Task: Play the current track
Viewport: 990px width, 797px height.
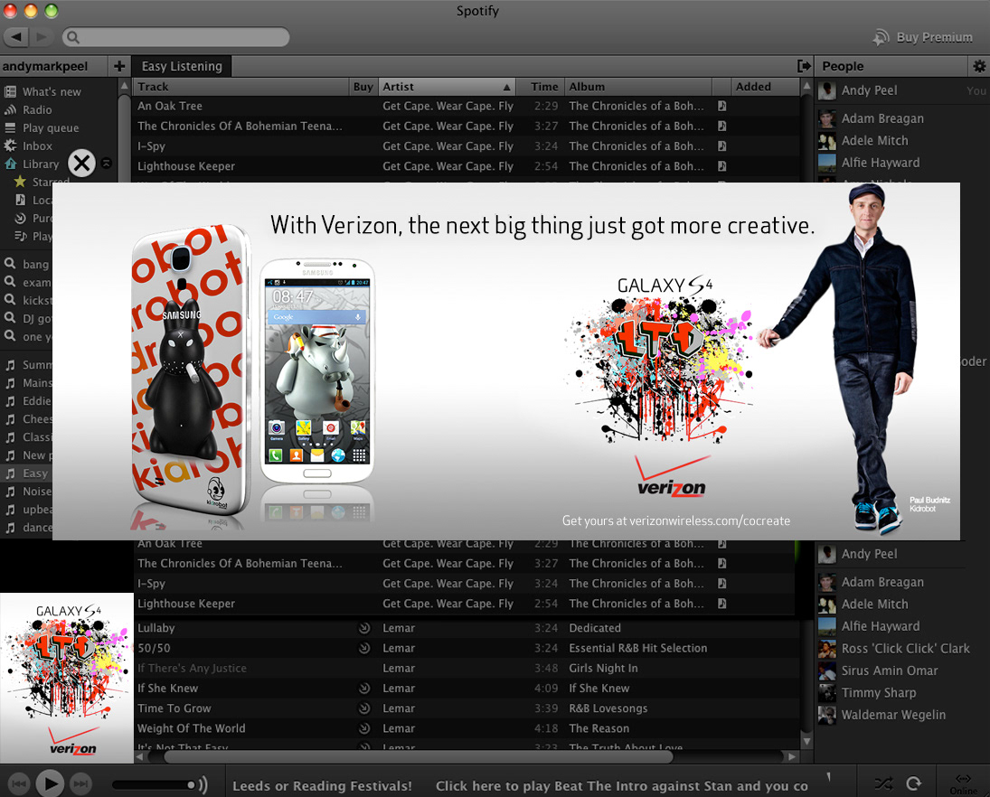Action: (x=50, y=784)
